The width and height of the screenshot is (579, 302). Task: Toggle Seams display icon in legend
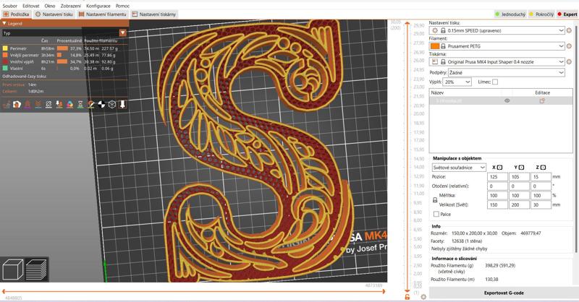click(48, 105)
